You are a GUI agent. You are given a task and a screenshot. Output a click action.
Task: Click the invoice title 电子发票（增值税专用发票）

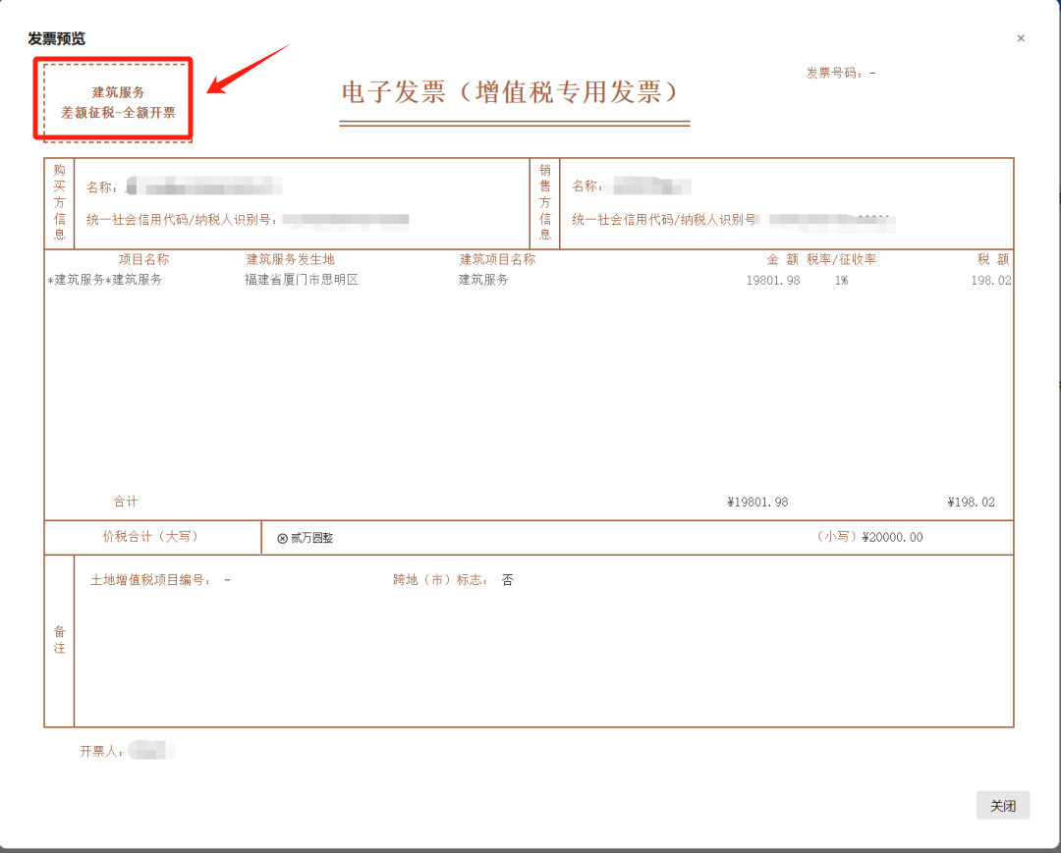(x=513, y=94)
